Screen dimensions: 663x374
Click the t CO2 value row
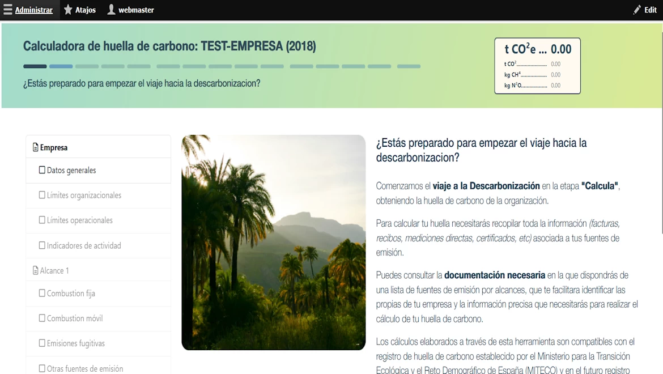(x=532, y=64)
